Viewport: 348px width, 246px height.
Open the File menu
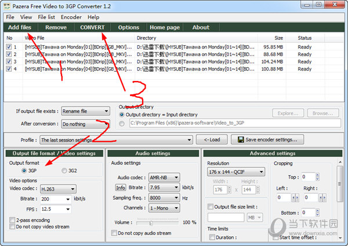coord(10,17)
